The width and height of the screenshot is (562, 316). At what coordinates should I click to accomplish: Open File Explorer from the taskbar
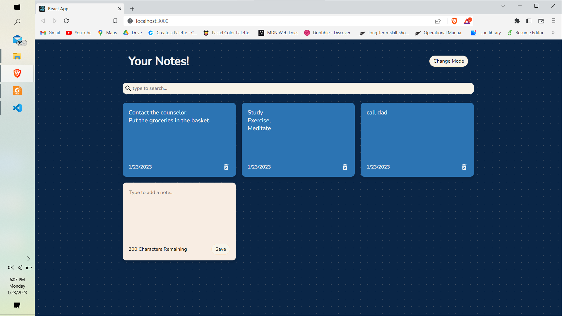17,56
